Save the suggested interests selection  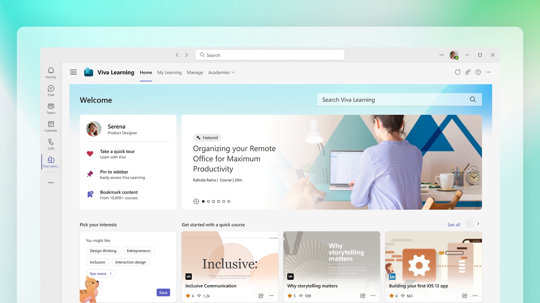point(163,292)
